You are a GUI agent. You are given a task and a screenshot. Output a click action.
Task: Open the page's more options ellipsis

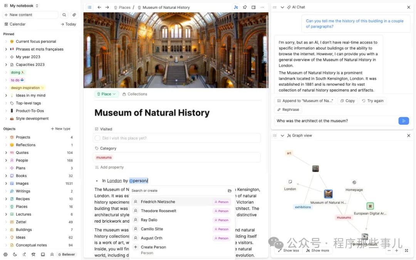point(262,7)
